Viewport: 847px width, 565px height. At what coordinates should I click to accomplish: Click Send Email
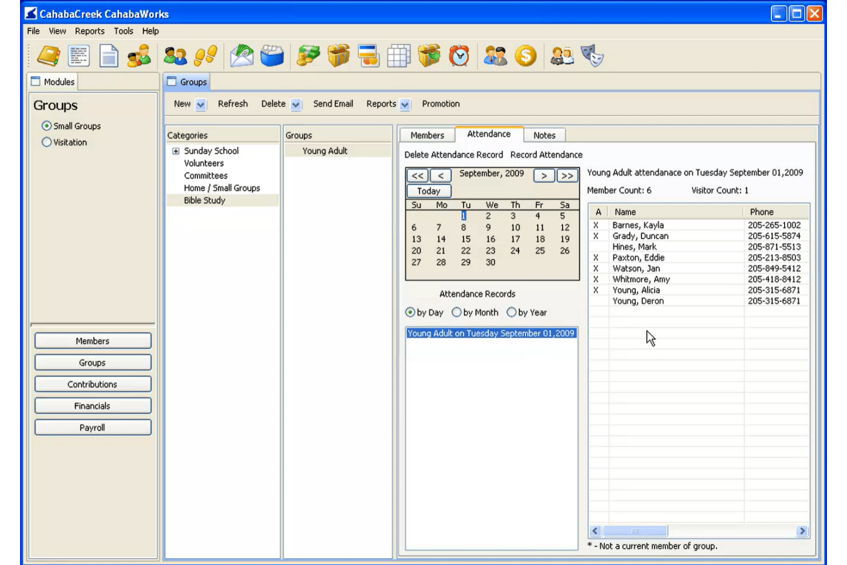click(x=333, y=104)
